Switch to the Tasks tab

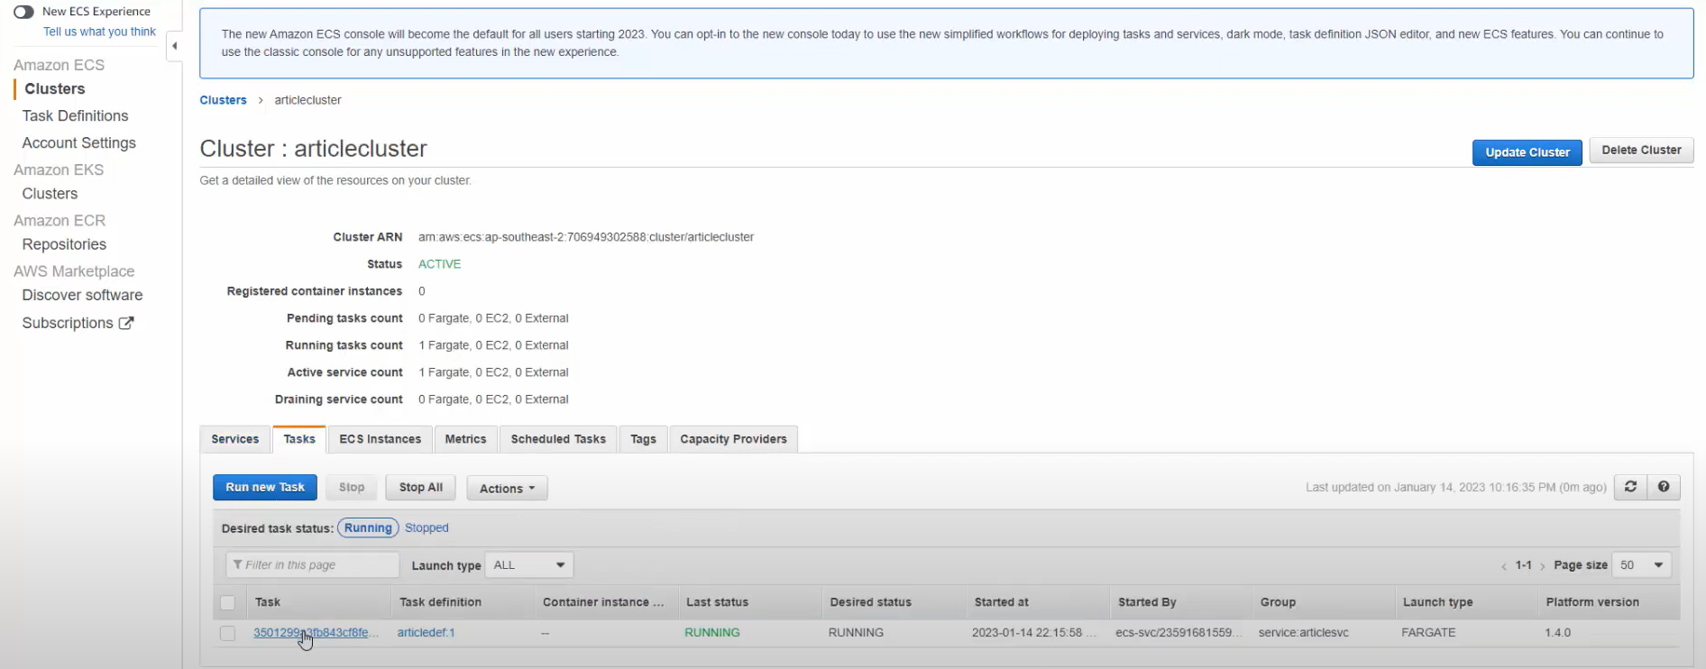299,439
